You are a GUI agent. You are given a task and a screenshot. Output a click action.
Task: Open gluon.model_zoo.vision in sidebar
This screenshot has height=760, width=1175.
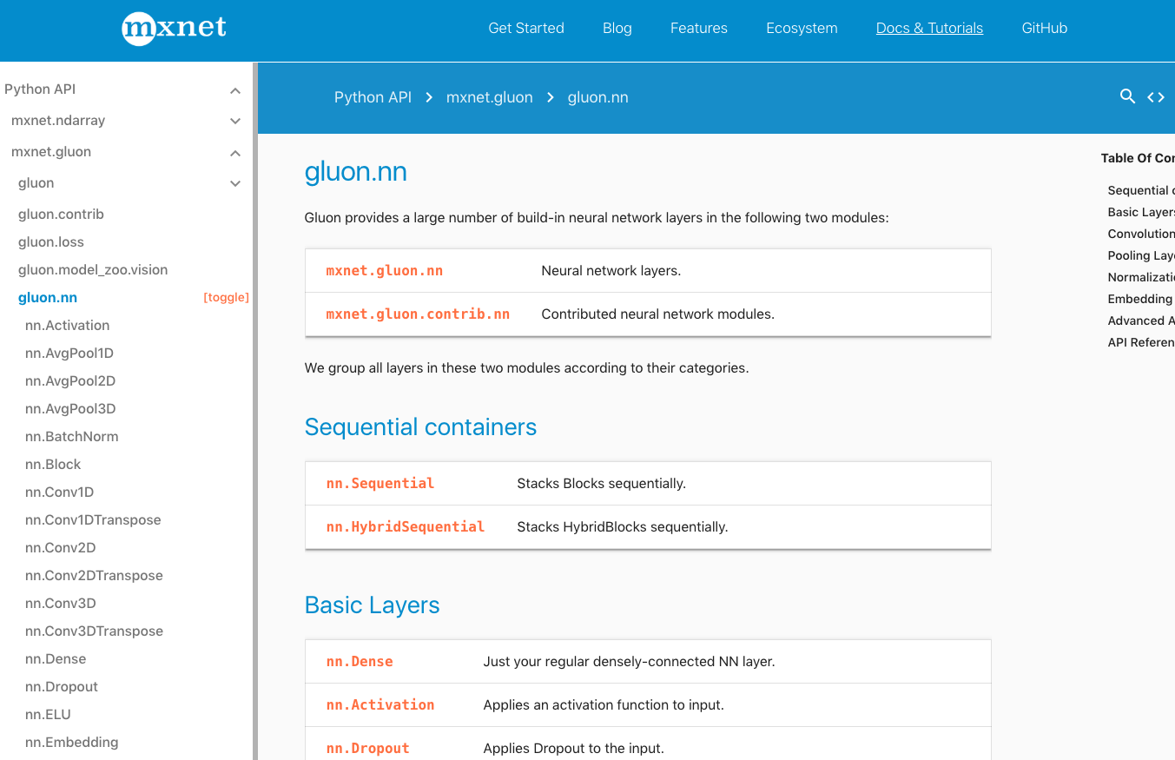(93, 269)
